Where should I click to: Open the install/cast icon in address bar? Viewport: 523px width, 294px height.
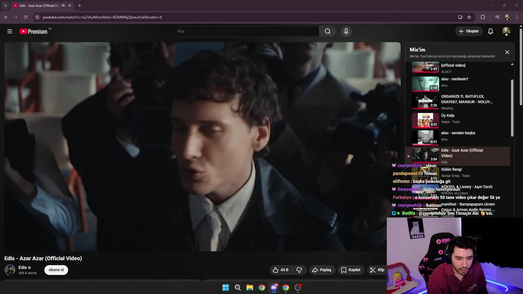[x=460, y=17]
